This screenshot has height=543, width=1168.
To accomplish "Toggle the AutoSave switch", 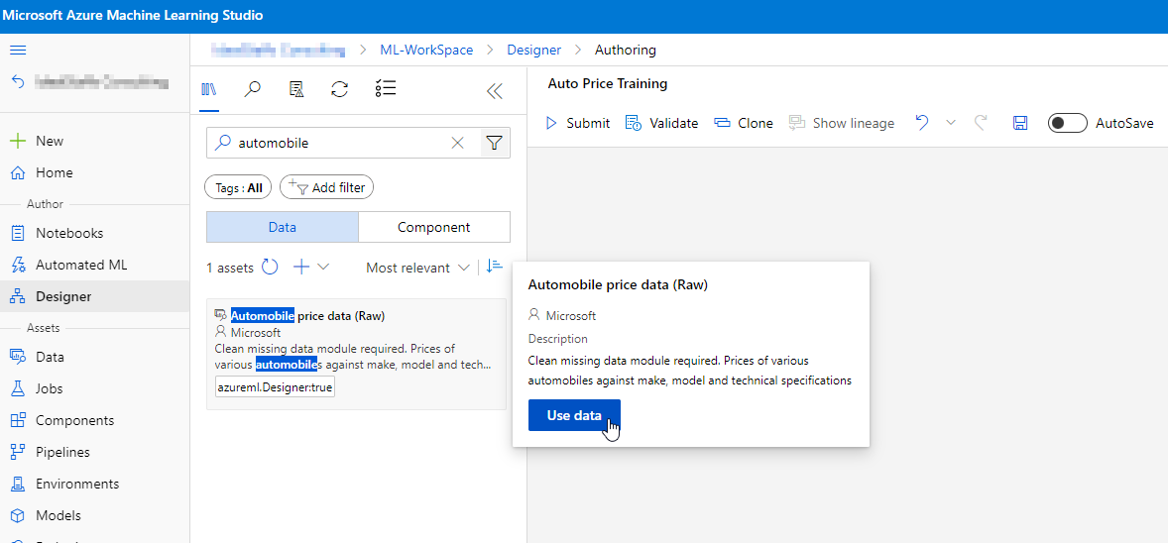I will pyautogui.click(x=1067, y=123).
